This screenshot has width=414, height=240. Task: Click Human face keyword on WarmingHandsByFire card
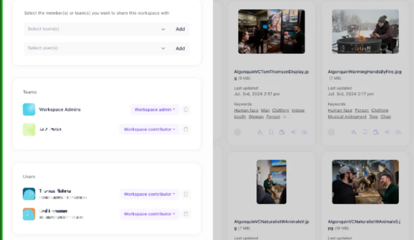click(340, 110)
